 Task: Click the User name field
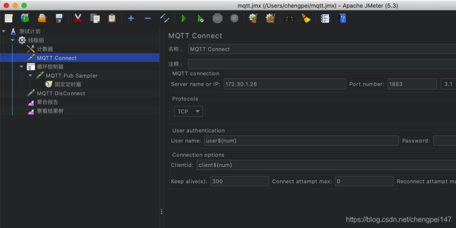pos(301,140)
